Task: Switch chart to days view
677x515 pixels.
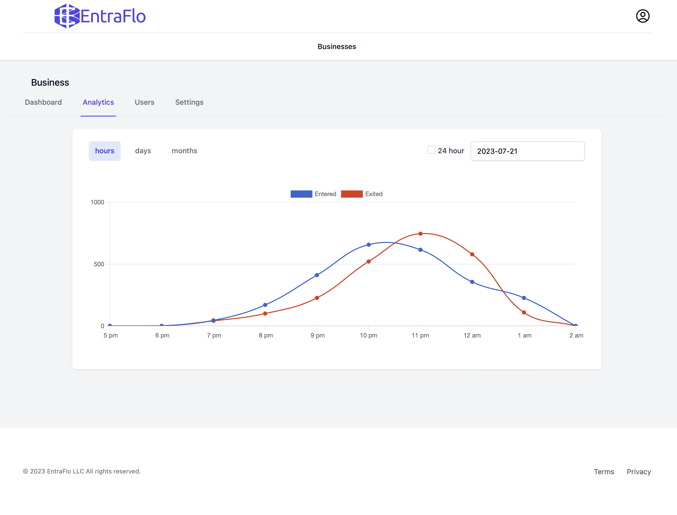Action: click(143, 151)
